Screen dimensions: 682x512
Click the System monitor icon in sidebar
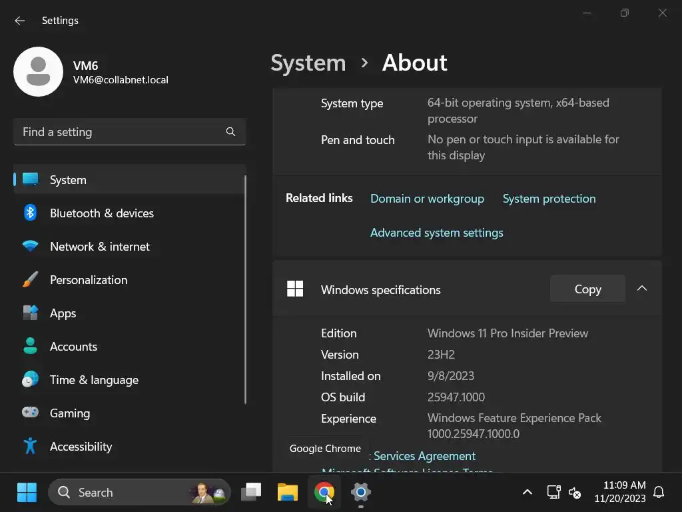pos(31,179)
